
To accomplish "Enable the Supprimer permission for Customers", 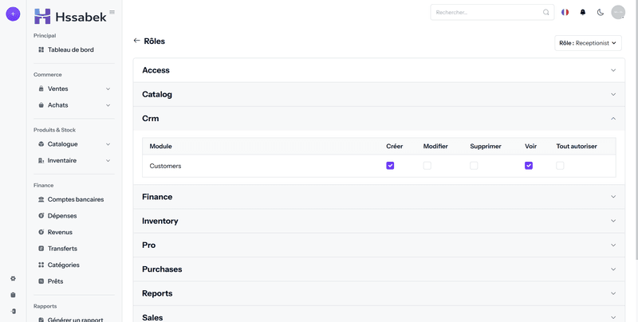I will click(474, 166).
